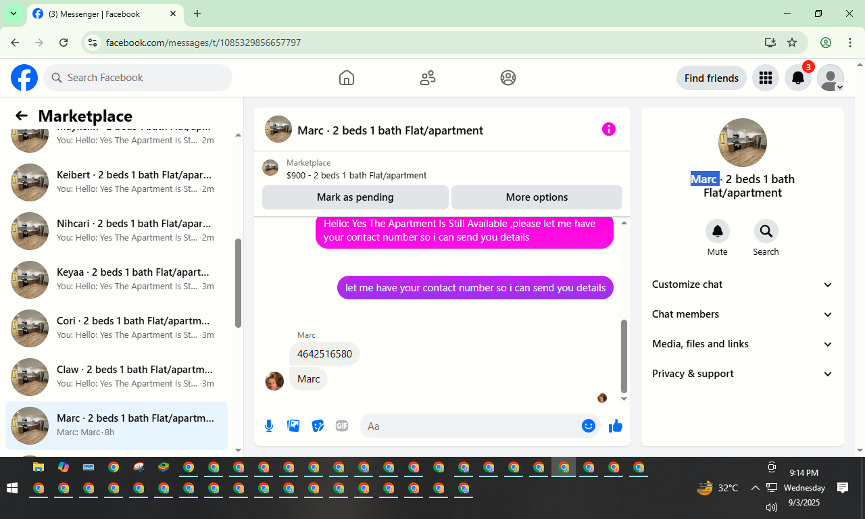Go back using the Marketplace arrow
Viewport: 865px width, 519px height.
[x=22, y=116]
